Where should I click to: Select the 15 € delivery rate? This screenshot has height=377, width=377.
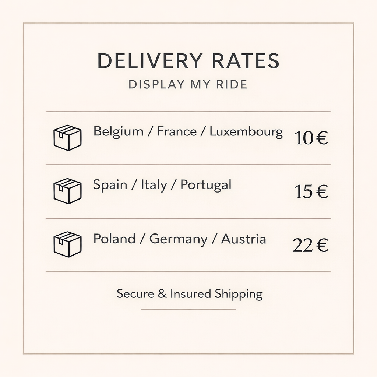[x=311, y=191]
